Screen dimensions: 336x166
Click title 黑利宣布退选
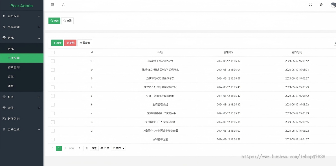tap(160, 140)
